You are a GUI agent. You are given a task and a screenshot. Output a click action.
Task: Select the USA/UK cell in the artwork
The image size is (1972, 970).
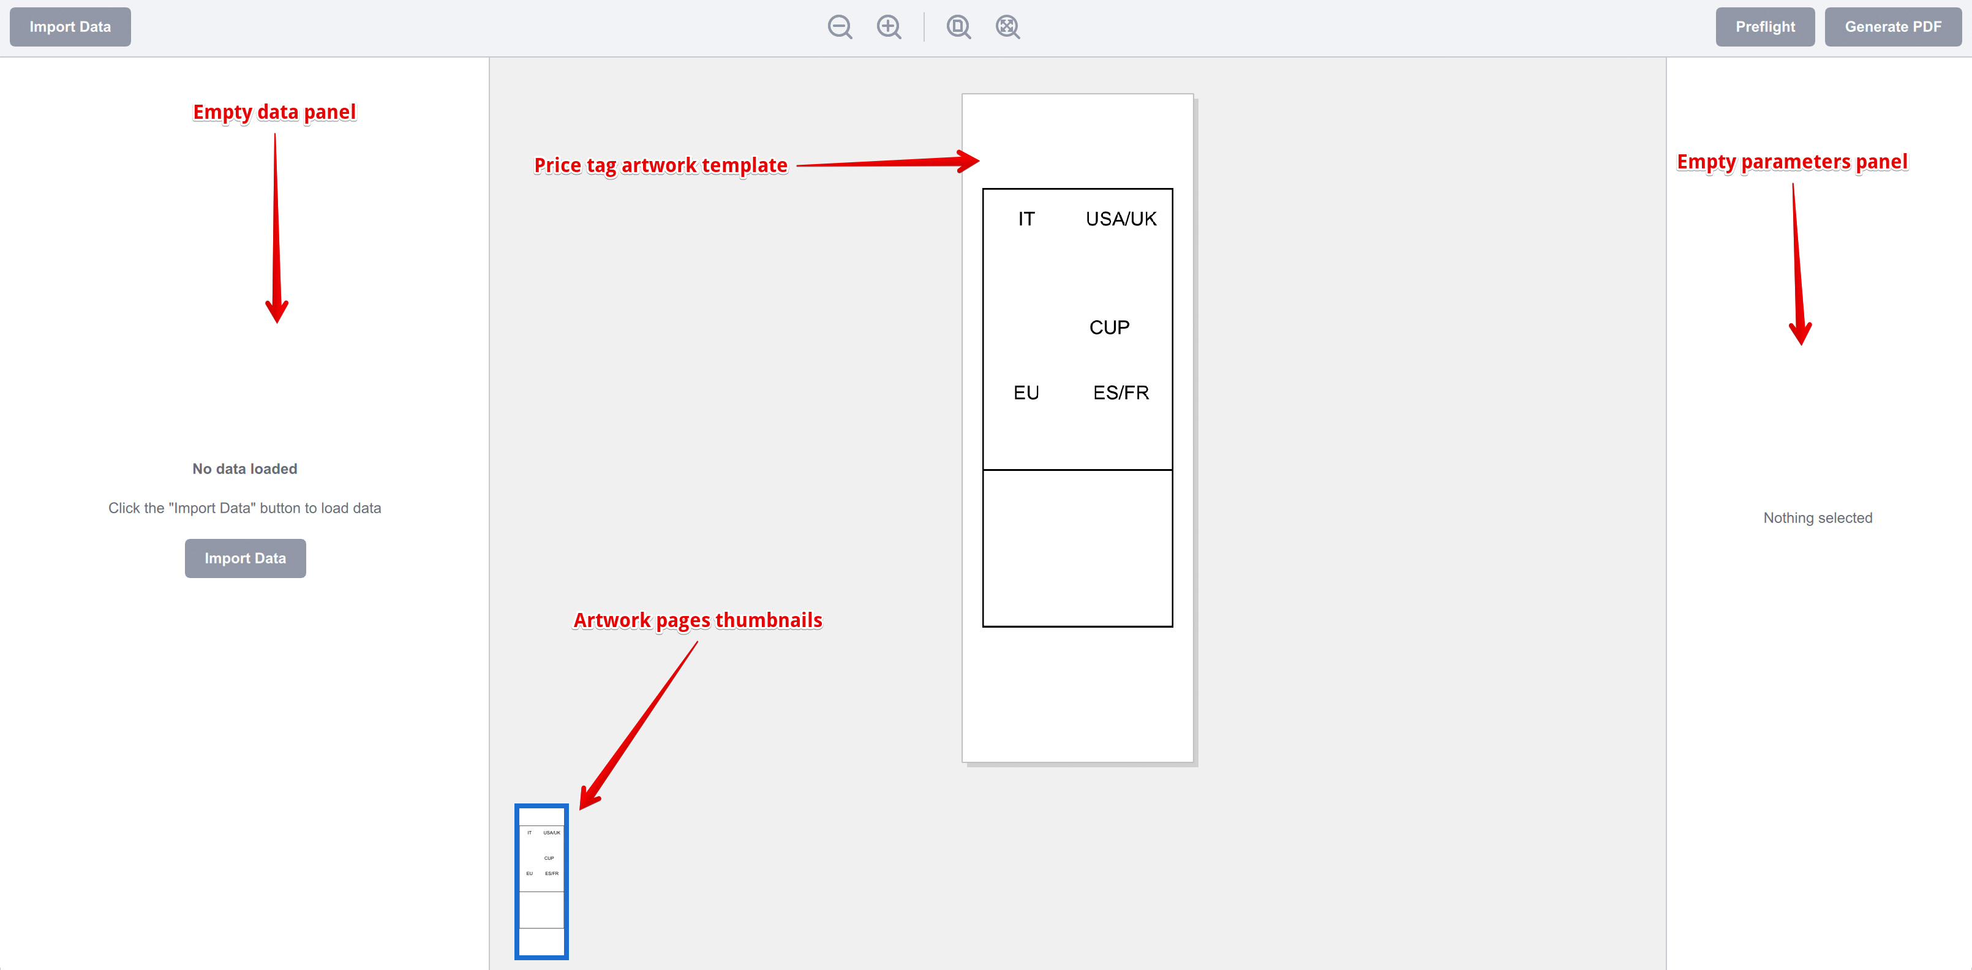coord(1120,218)
